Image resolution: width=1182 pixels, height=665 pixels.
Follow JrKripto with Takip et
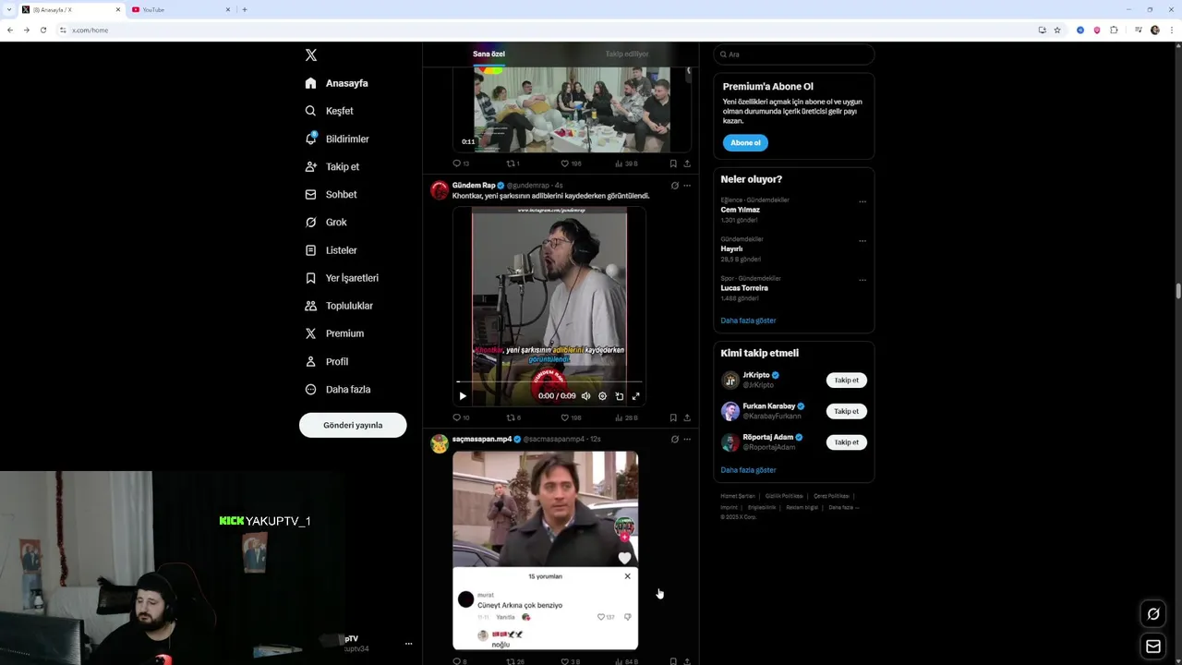[x=846, y=381]
